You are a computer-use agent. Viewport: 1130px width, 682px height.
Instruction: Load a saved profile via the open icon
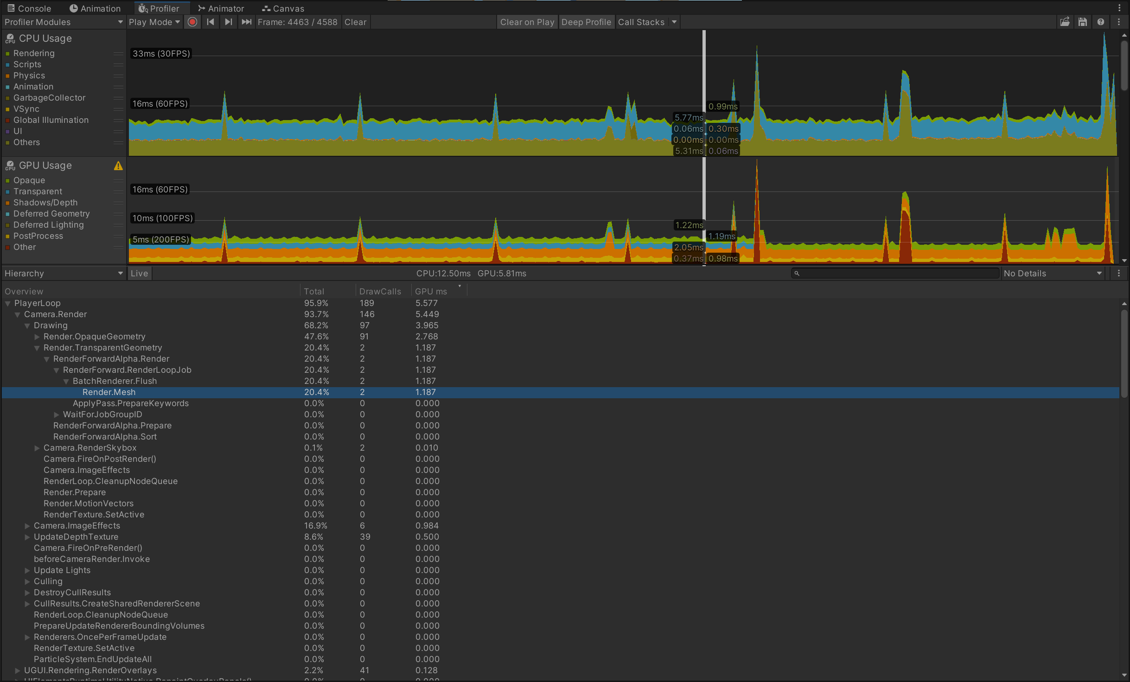(x=1065, y=22)
